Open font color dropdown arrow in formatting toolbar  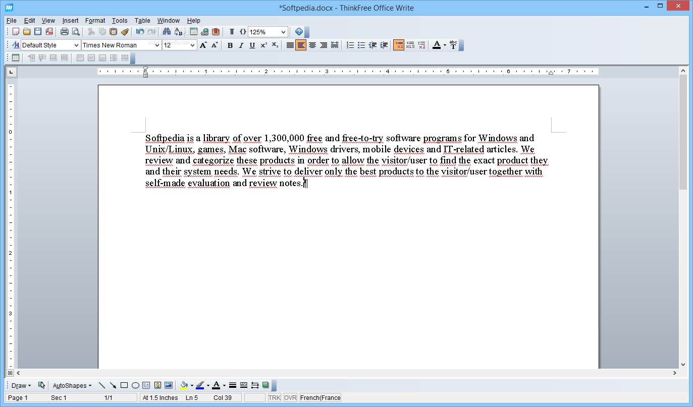tap(445, 45)
